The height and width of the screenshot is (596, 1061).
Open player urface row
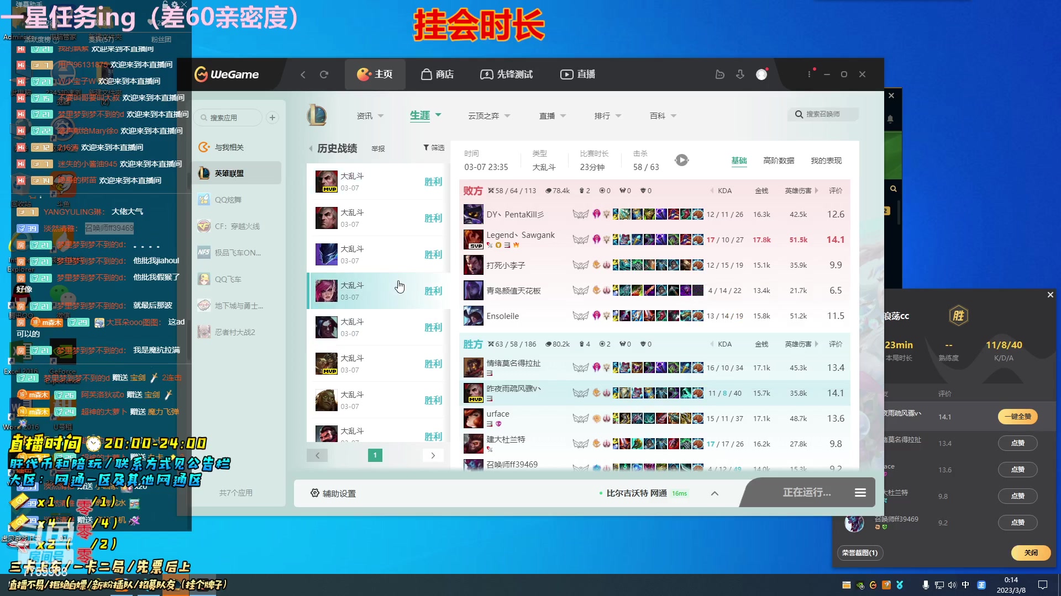click(654, 418)
